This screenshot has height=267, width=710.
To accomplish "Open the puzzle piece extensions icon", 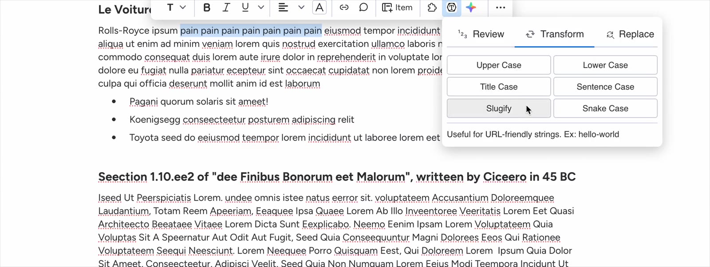I will click(432, 8).
